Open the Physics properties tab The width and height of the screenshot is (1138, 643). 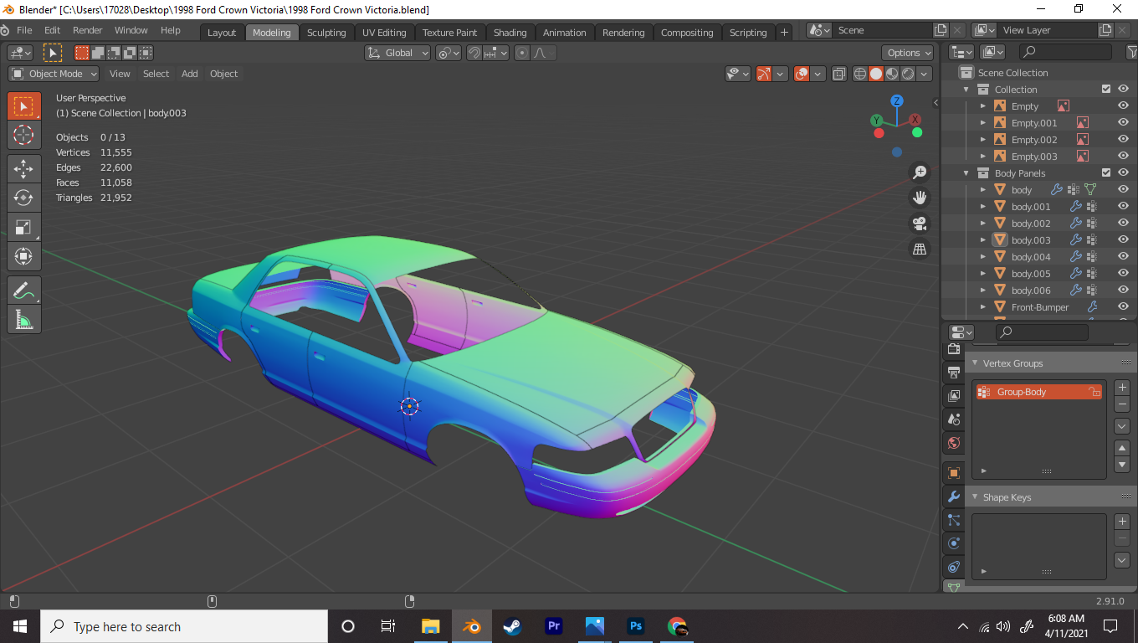pos(954,543)
